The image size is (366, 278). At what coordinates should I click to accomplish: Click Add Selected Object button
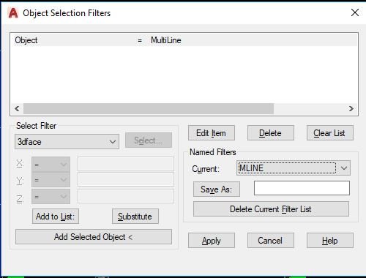(x=94, y=237)
